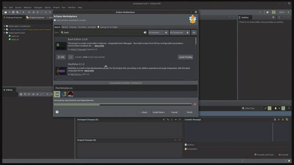Open All Markets dropdown

(158, 33)
